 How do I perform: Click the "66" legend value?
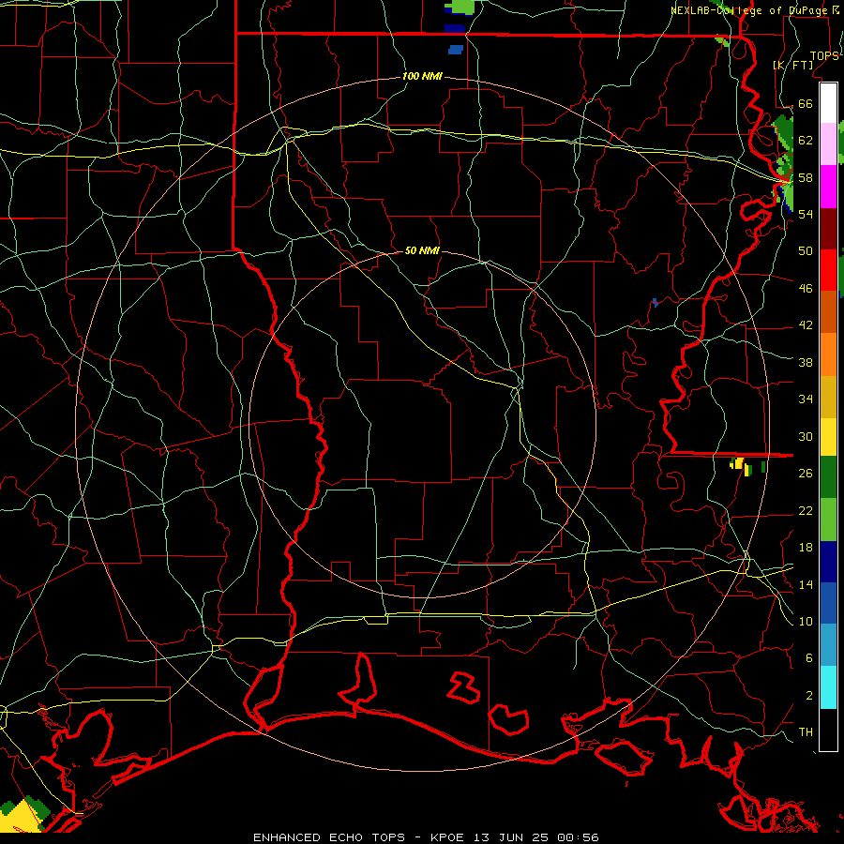[806, 103]
